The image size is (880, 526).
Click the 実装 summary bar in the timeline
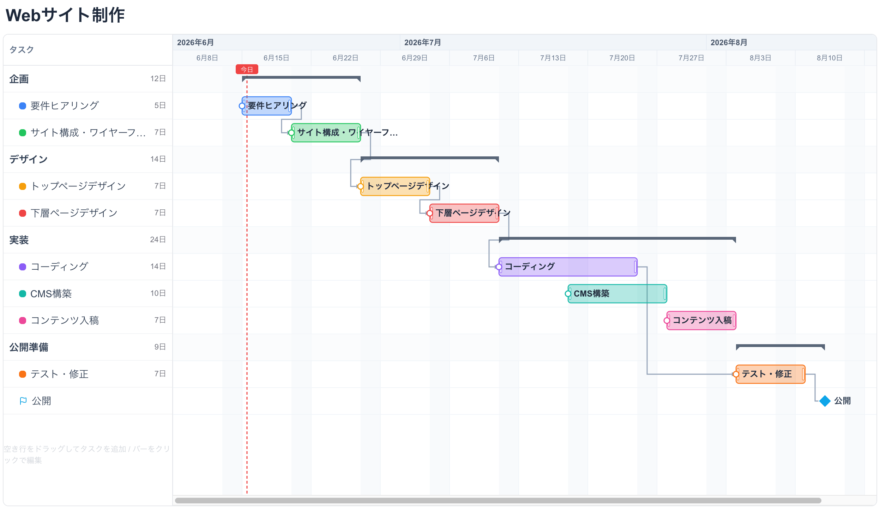tap(617, 239)
